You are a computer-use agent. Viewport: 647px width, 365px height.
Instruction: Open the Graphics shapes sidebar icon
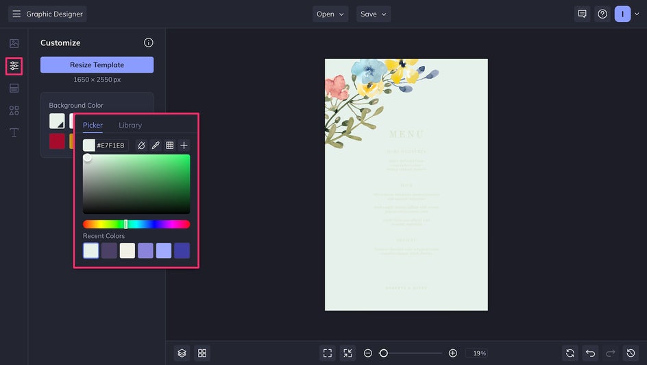14,110
